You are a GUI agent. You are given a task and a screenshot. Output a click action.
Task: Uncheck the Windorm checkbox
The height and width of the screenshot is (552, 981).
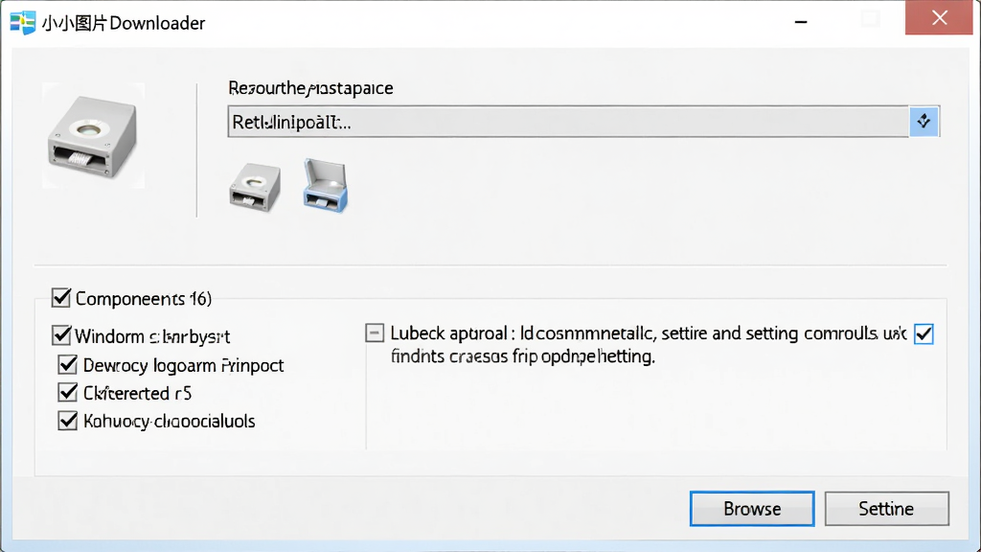tap(61, 335)
